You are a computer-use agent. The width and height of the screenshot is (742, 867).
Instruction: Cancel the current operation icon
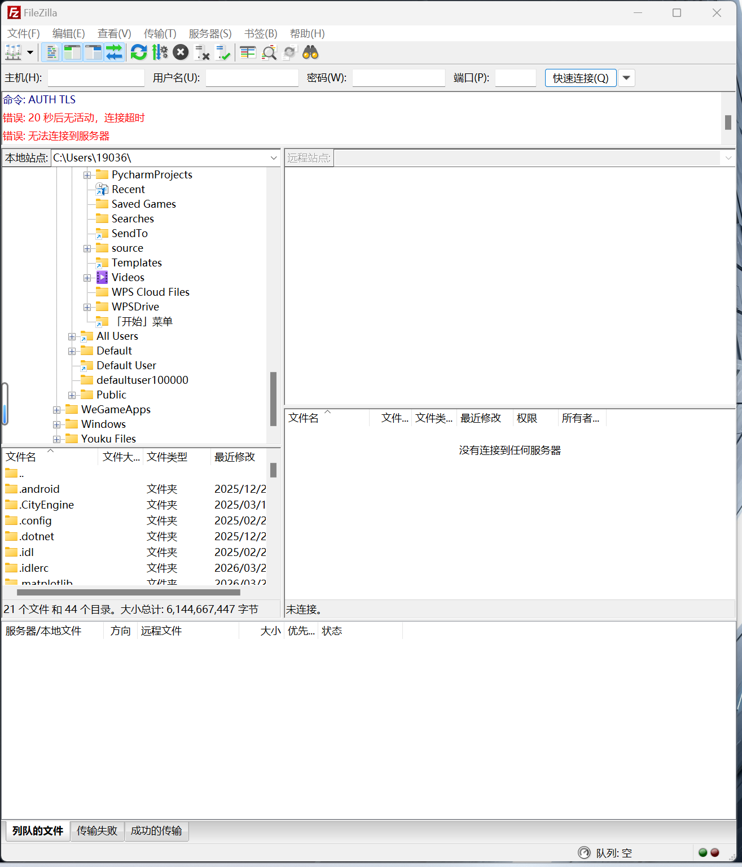tap(181, 52)
